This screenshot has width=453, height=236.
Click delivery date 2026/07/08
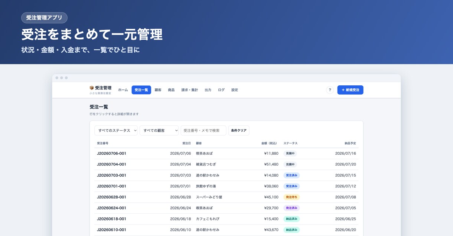click(345, 197)
